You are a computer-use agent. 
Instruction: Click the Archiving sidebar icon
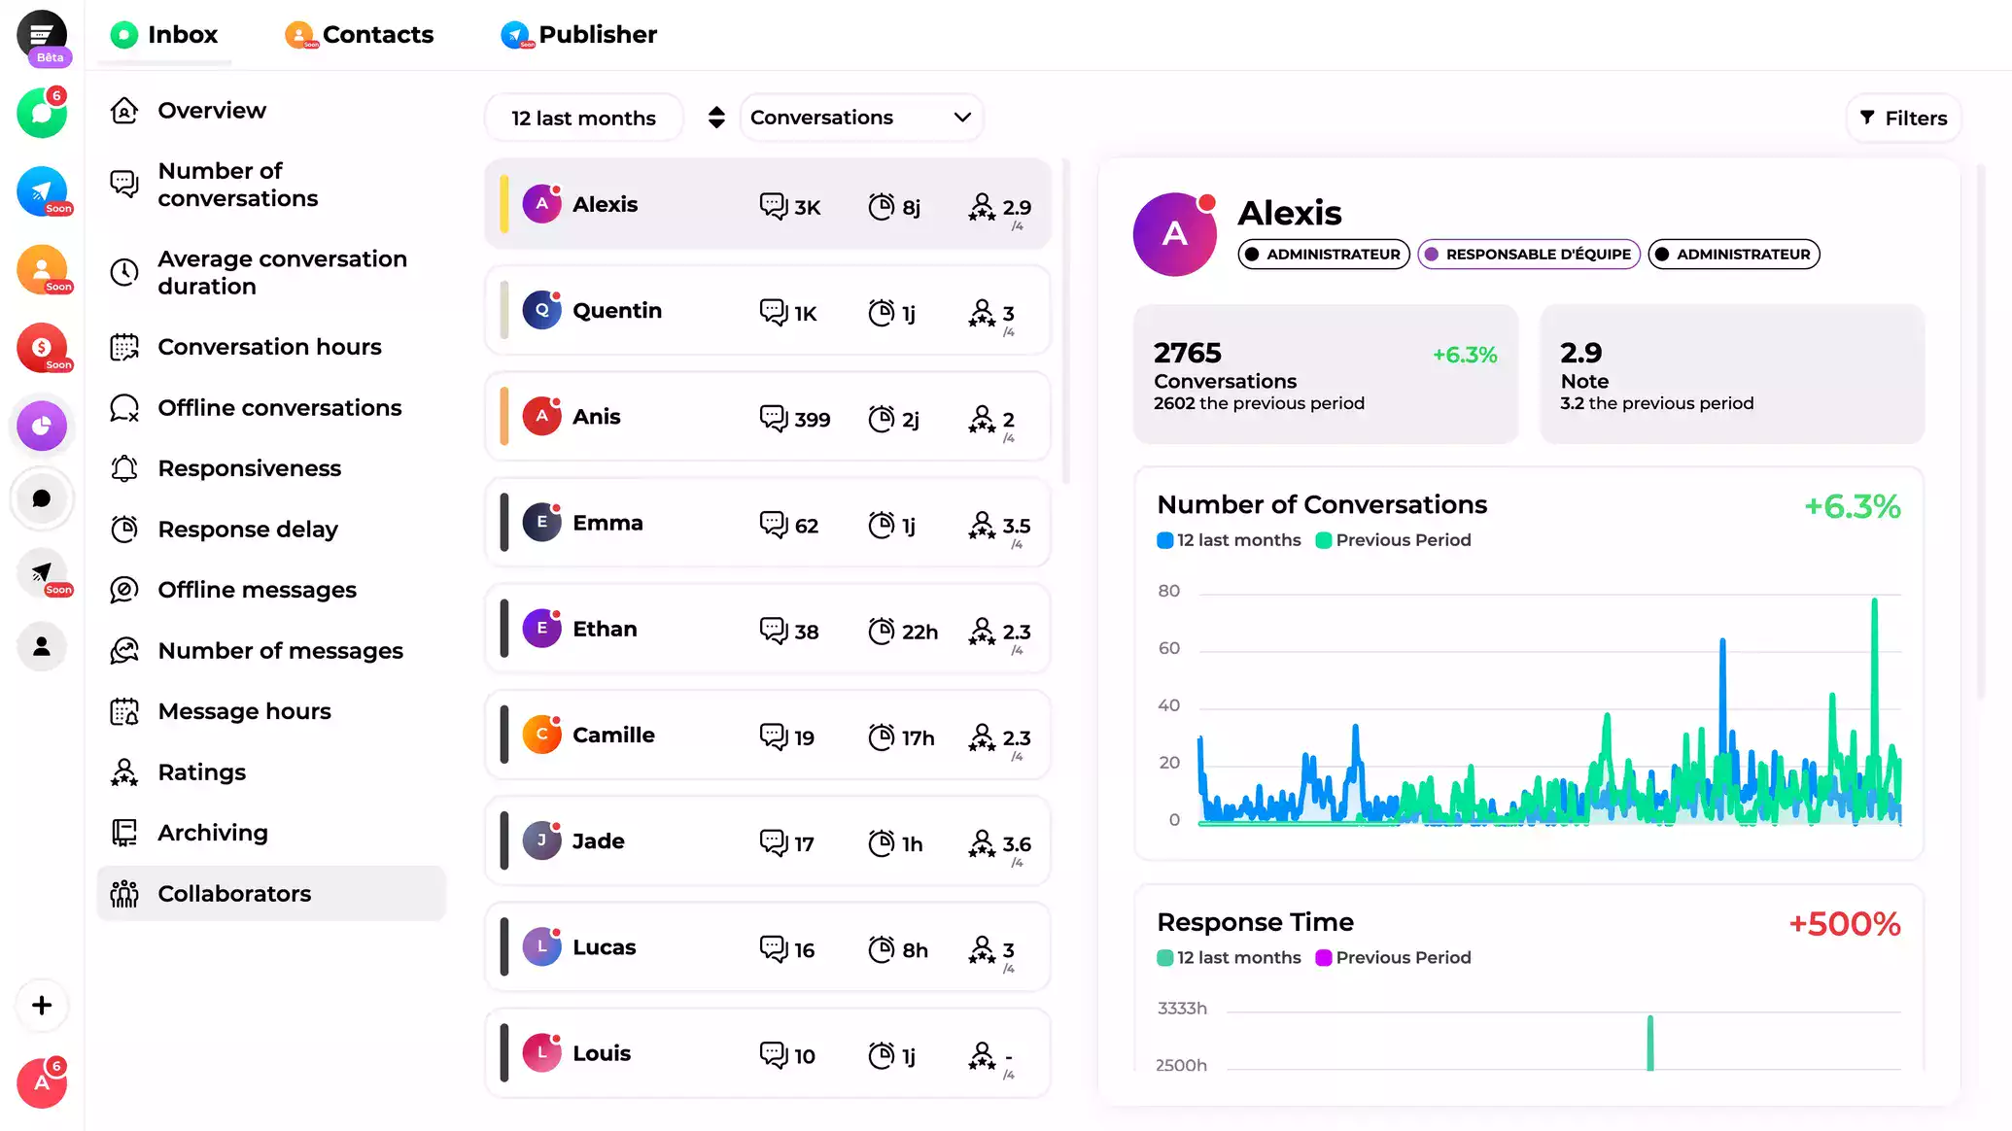coord(124,833)
